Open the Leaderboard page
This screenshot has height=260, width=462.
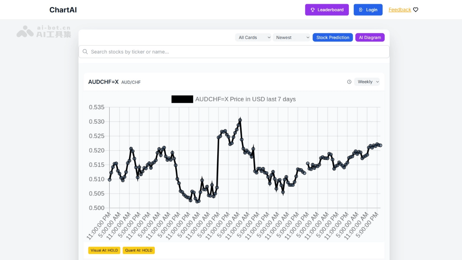(x=327, y=10)
